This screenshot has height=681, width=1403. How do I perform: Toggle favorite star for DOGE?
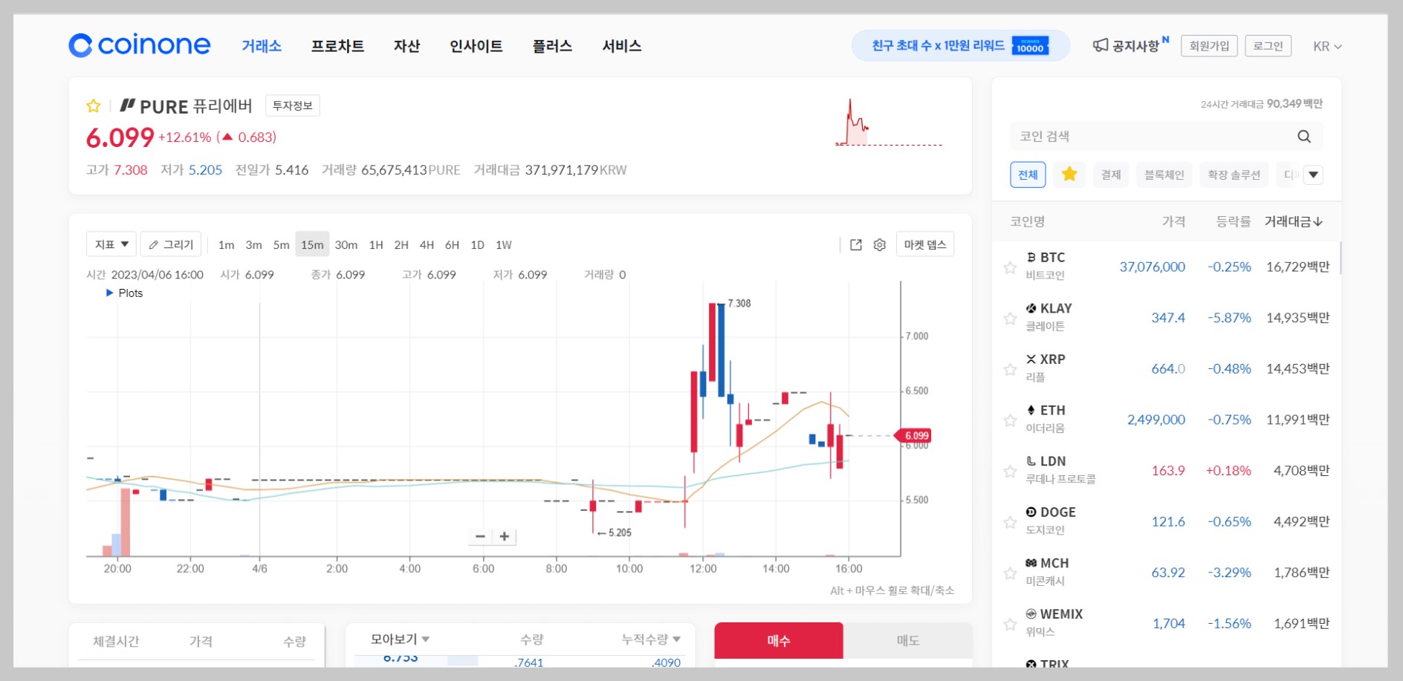(1010, 522)
